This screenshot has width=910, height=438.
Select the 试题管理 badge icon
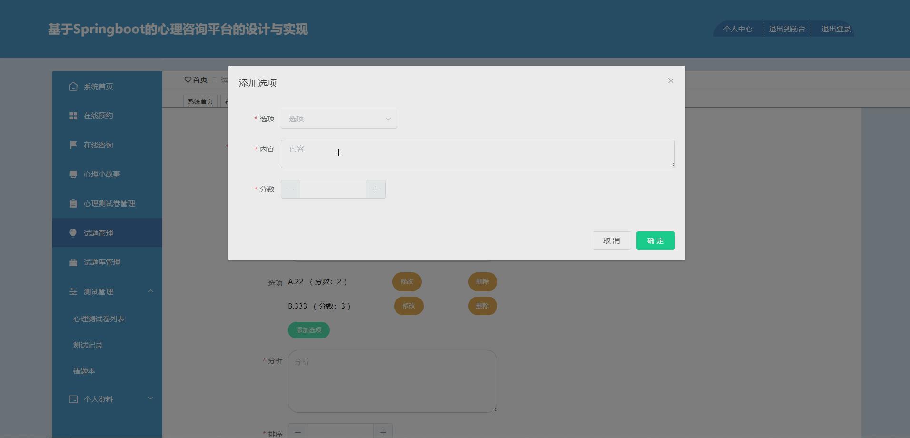pyautogui.click(x=73, y=233)
